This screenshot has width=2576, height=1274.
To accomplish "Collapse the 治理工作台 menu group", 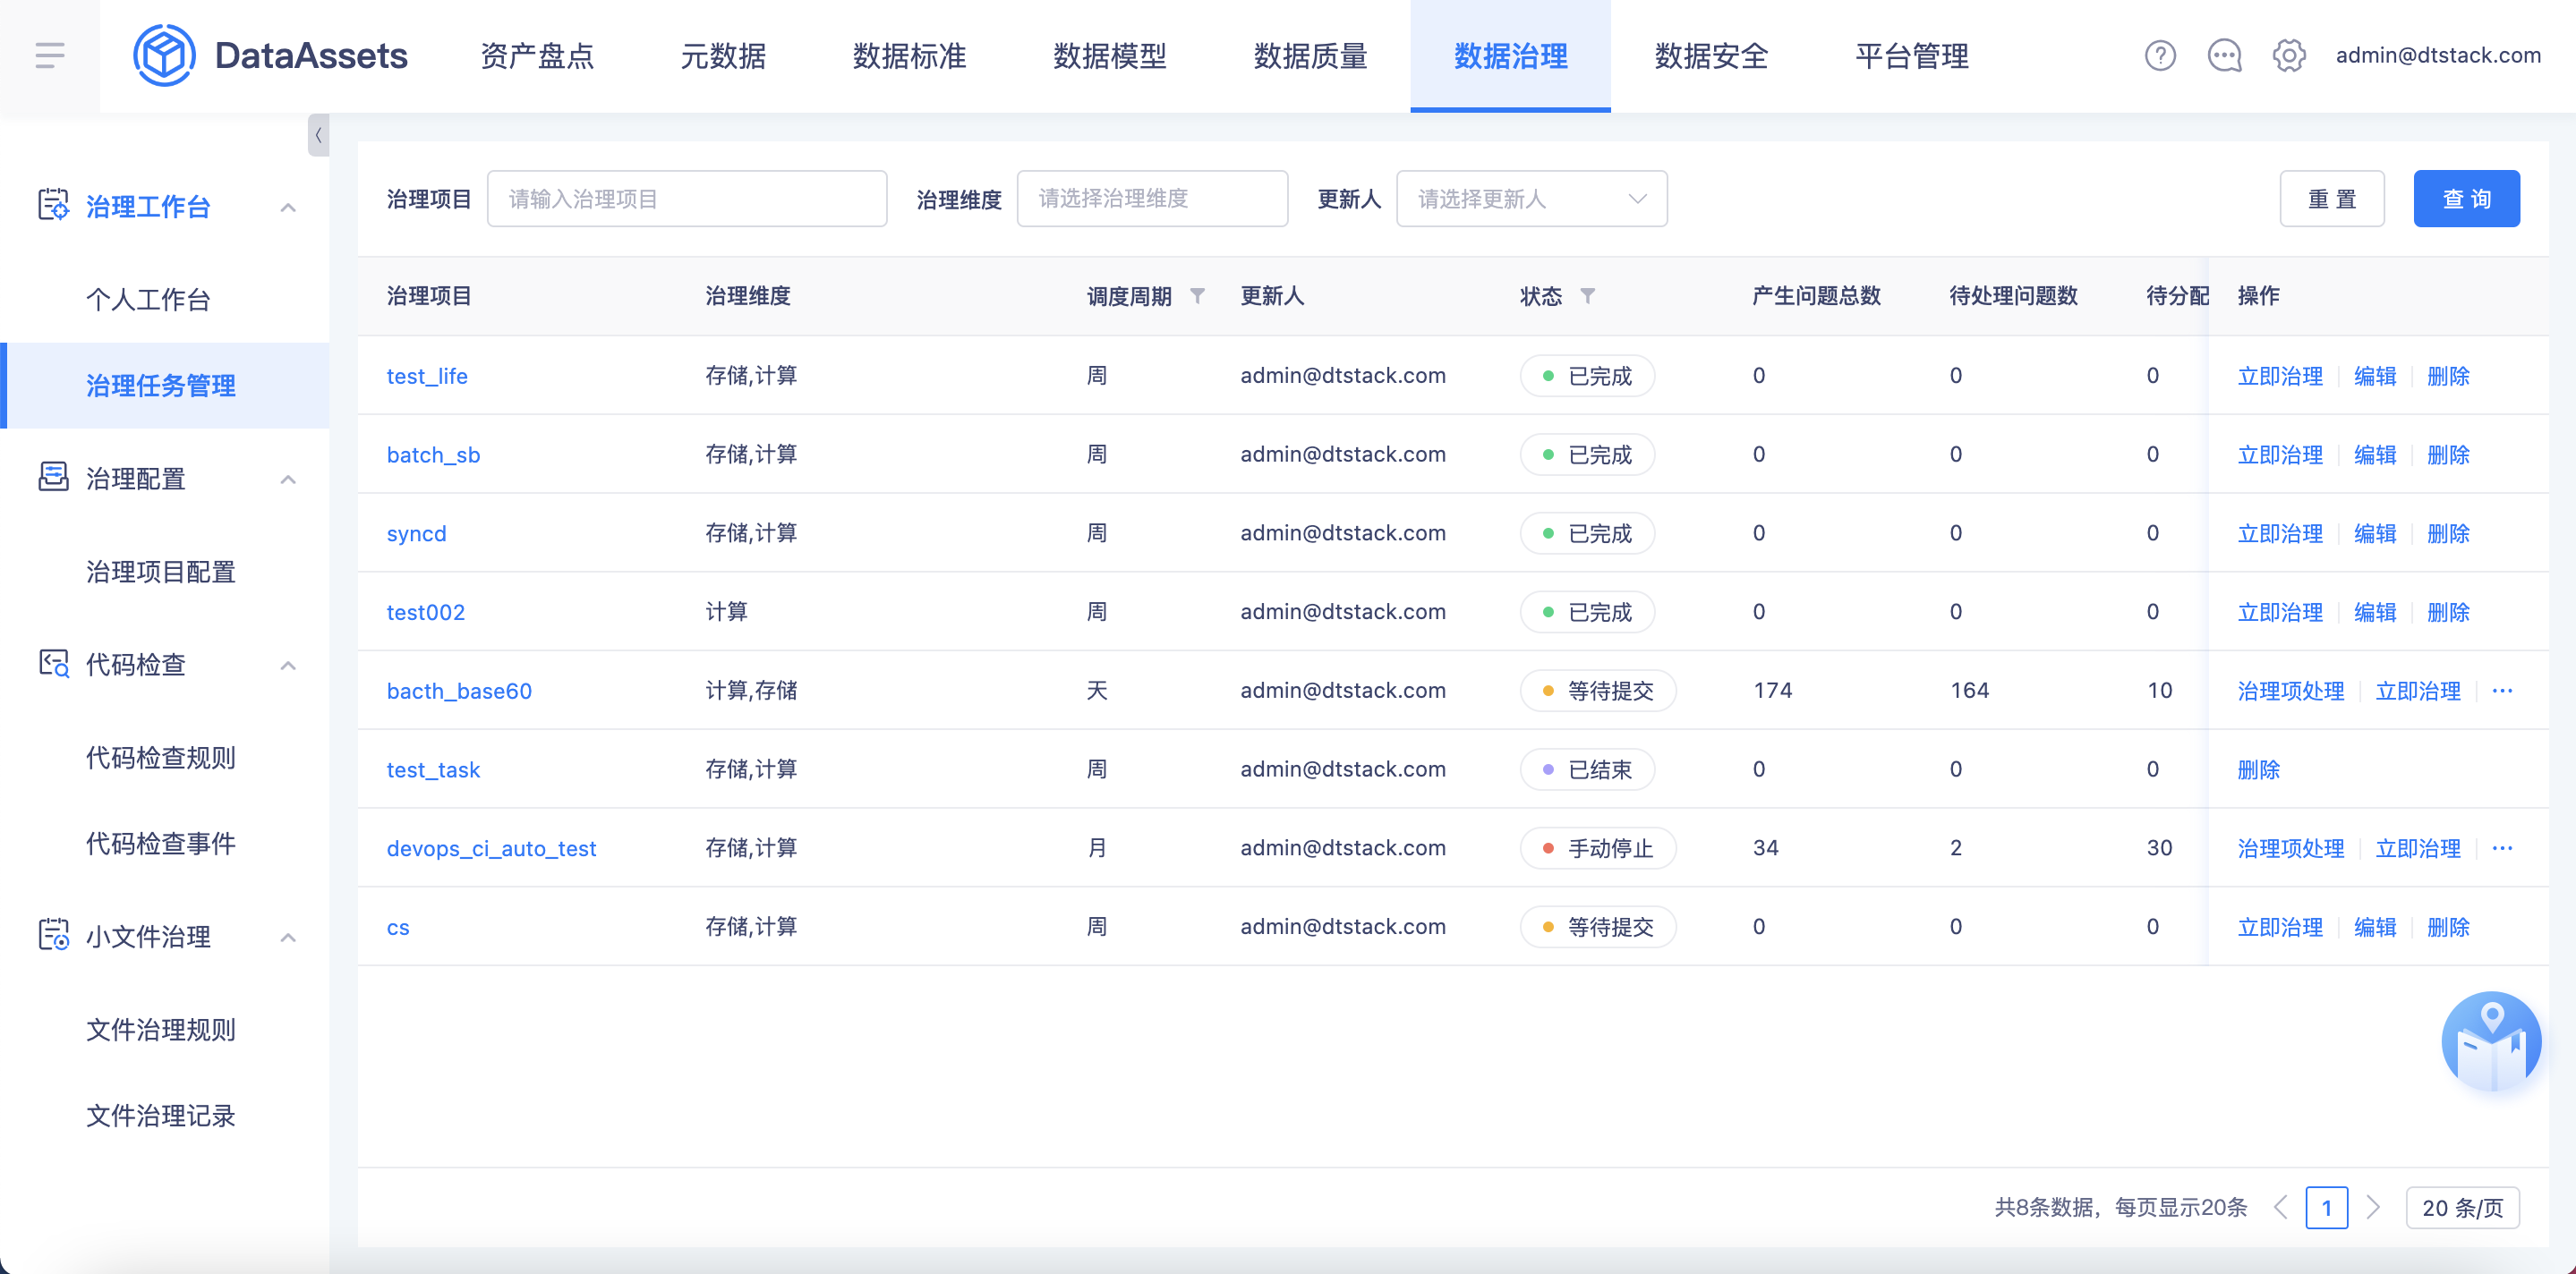I will 288,207.
